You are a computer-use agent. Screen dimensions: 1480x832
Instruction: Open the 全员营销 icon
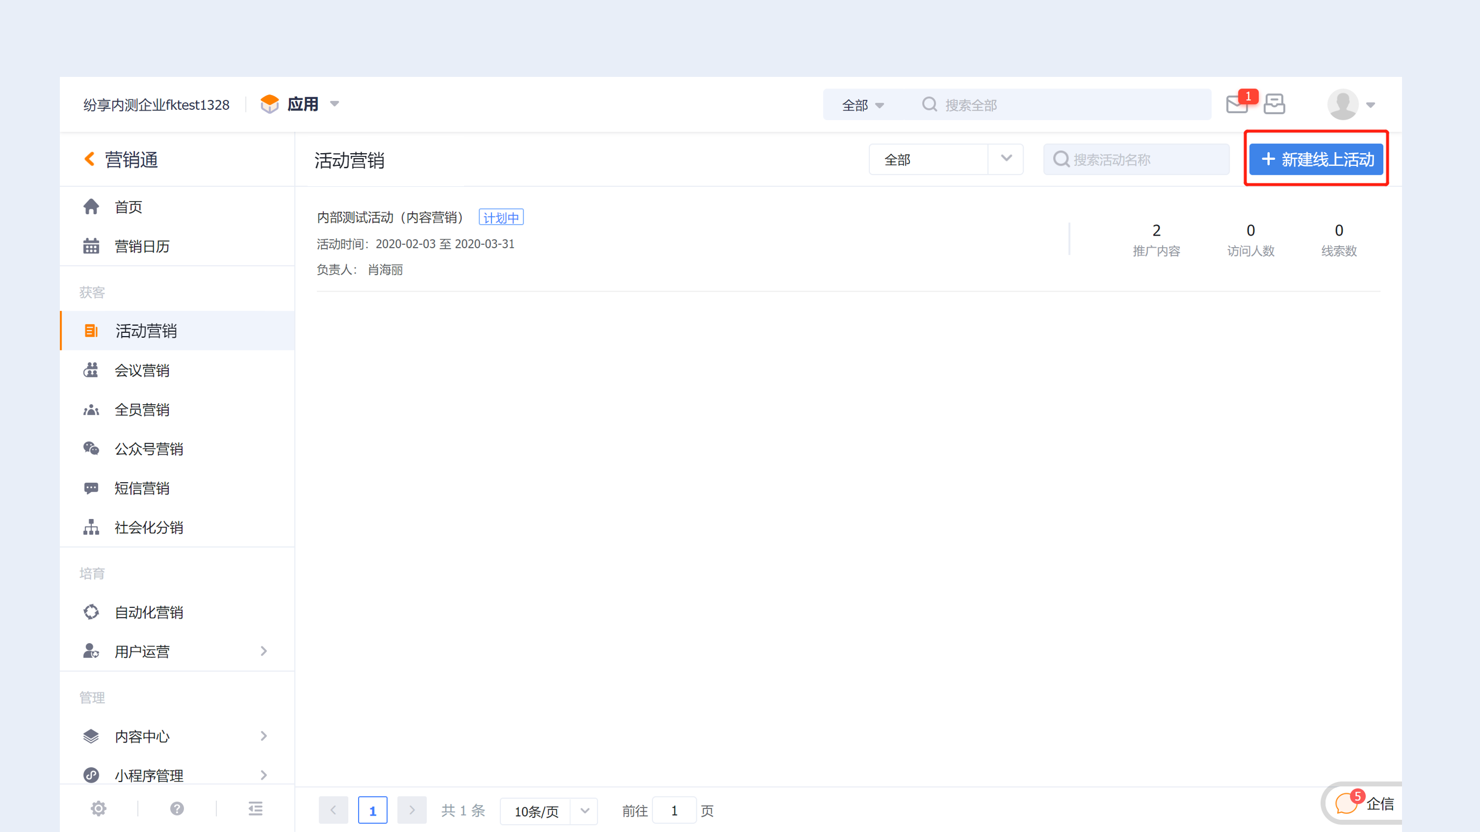(91, 410)
